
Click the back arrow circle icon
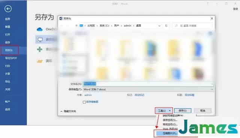pyautogui.click(x=8, y=9)
